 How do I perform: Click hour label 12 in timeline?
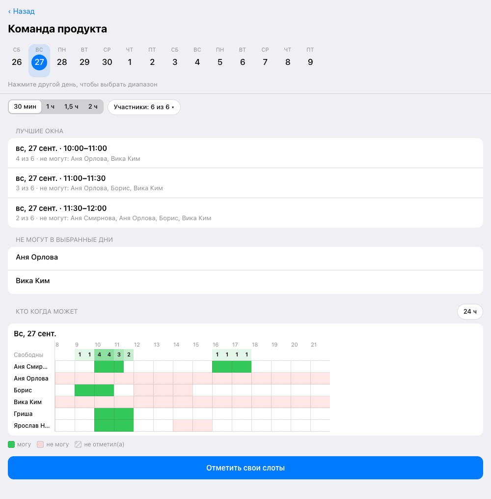coord(137,345)
